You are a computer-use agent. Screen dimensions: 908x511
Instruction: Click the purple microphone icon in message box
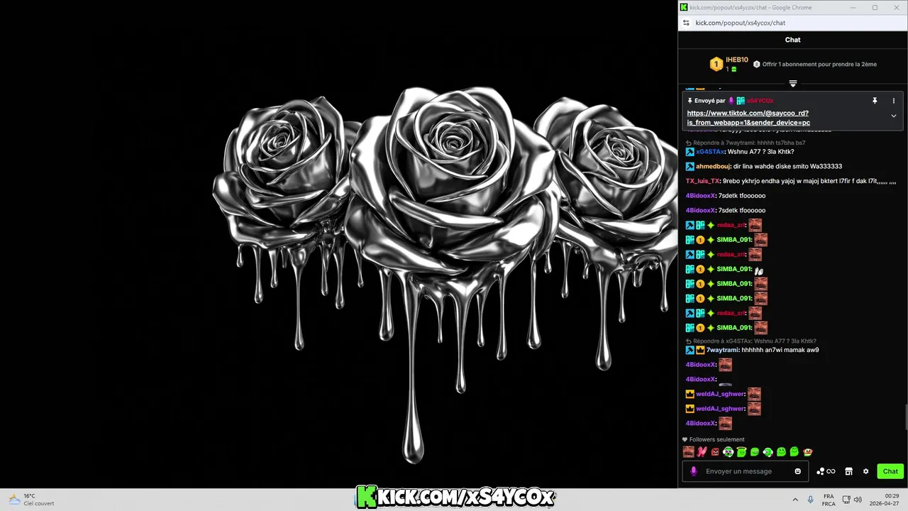pos(694,471)
